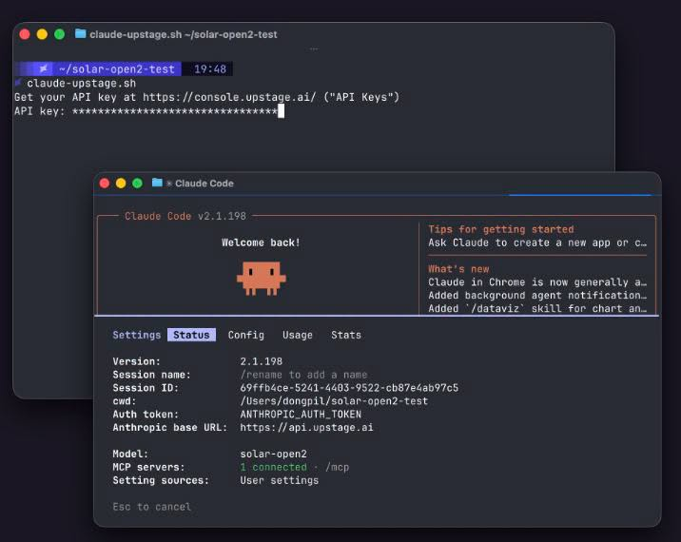
Task: Switch to the Config tab
Action: click(245, 335)
